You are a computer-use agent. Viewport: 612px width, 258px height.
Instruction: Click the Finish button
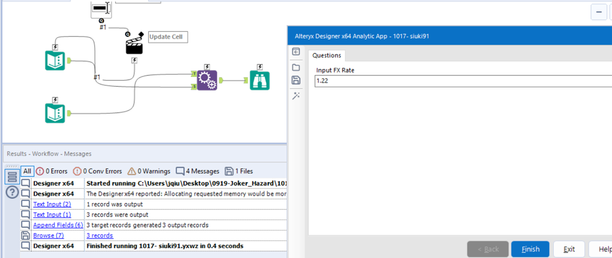coord(531,249)
